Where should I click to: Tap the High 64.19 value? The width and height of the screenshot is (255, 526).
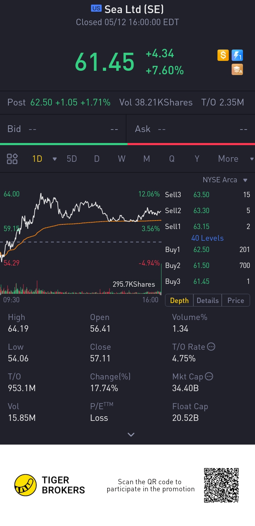(18, 328)
